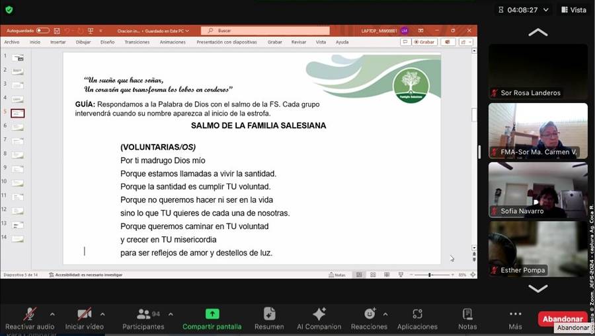Open the Vista layout button

574,10
